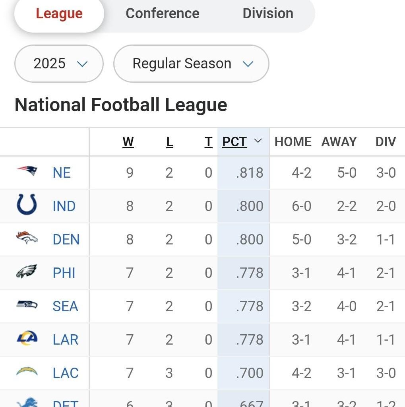
Task: Click the Los Angeles Chargers bolt logo
Action: pos(27,372)
